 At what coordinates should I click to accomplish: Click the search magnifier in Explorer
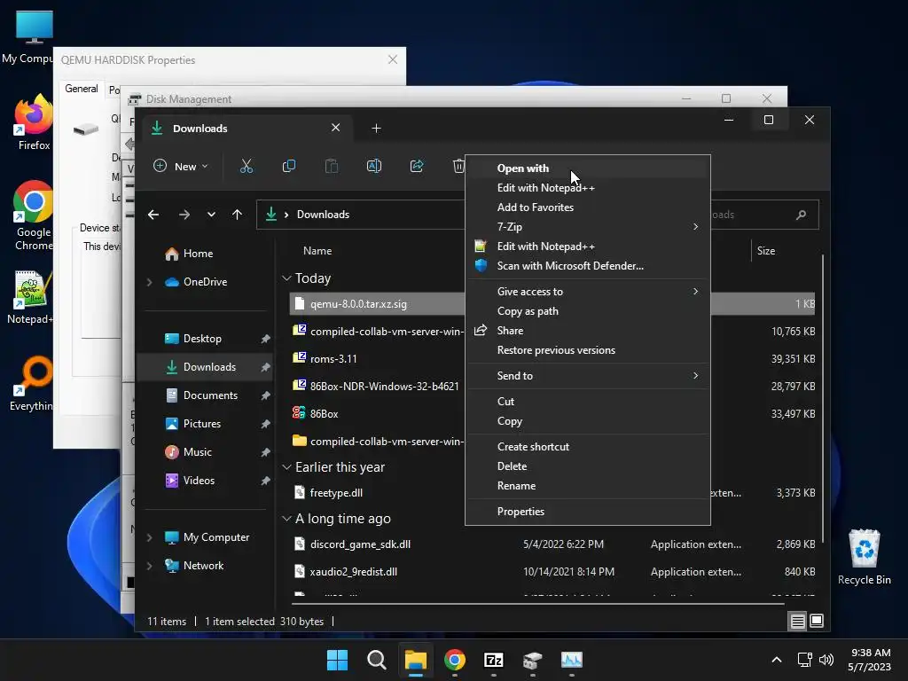coord(801,215)
